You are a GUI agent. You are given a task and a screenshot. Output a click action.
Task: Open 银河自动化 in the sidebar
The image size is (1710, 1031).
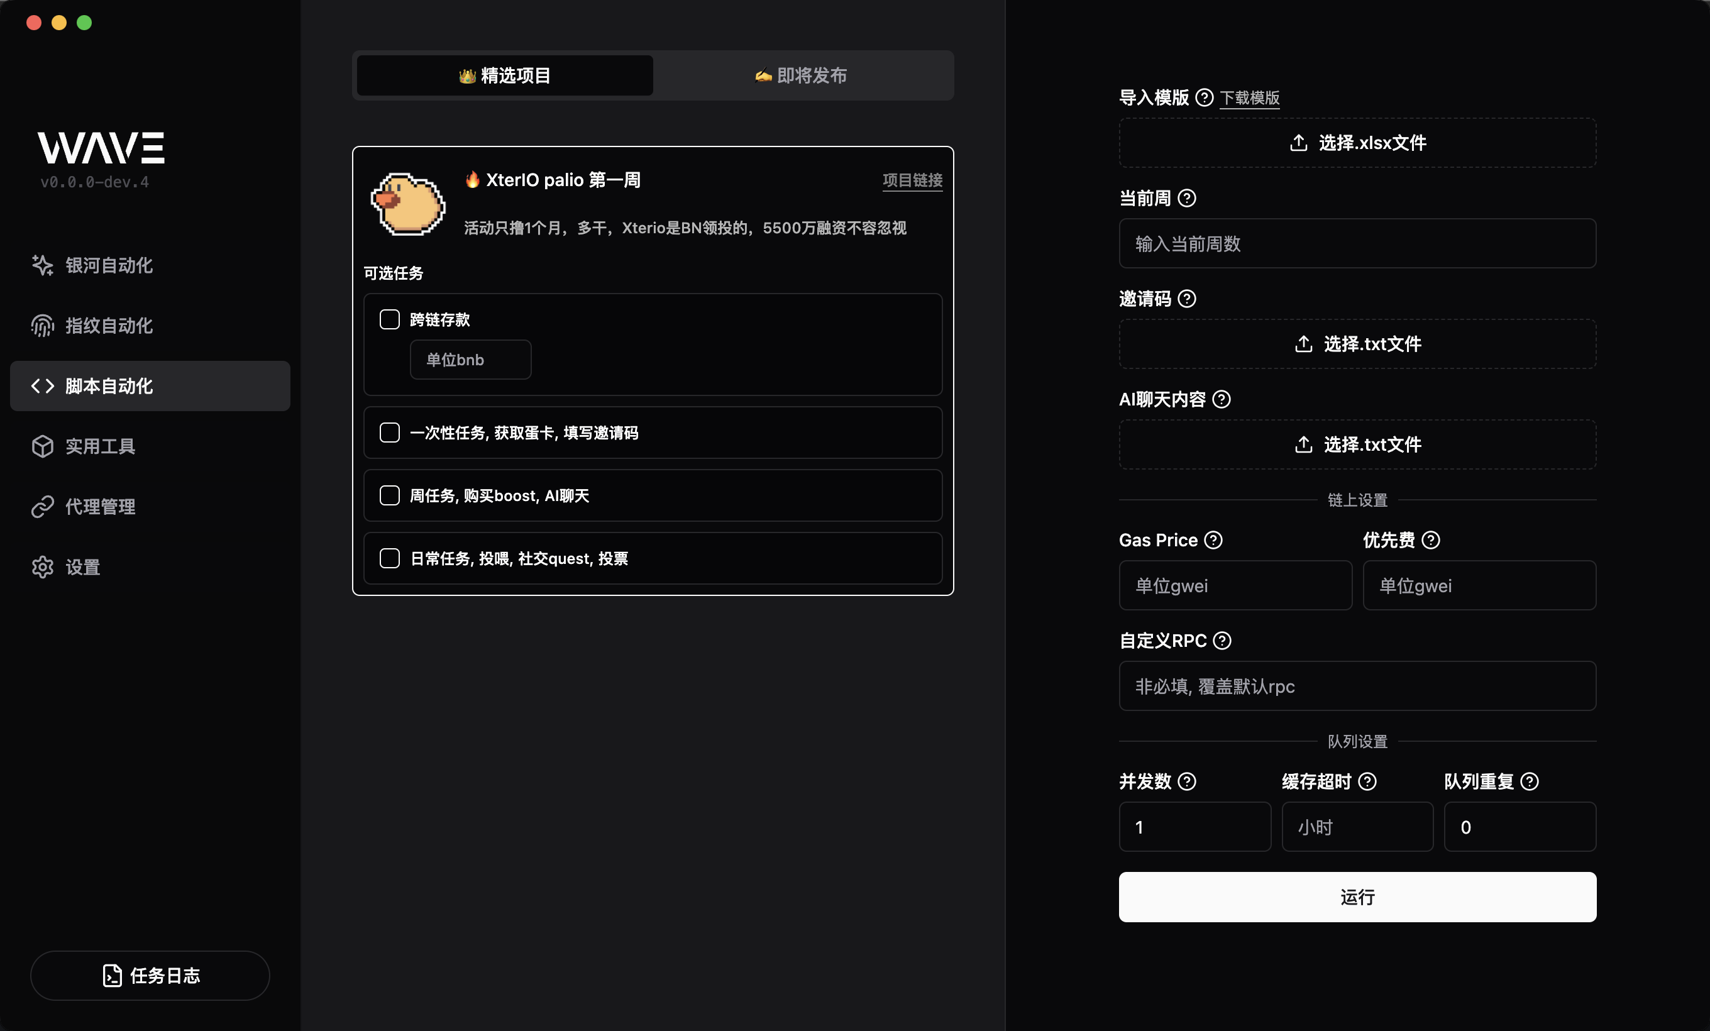point(108,266)
